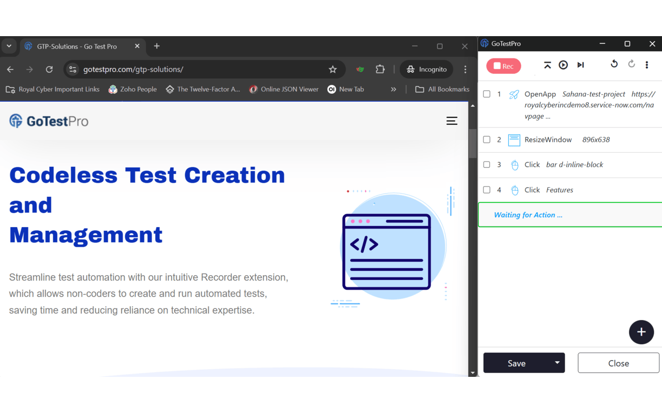
Task: Click the undo/reset arrow icon in GoTestPro
Action: click(614, 63)
